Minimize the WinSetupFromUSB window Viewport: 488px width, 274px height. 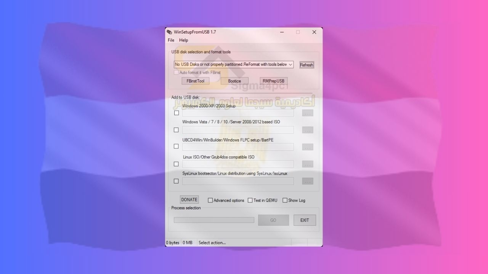click(281, 32)
